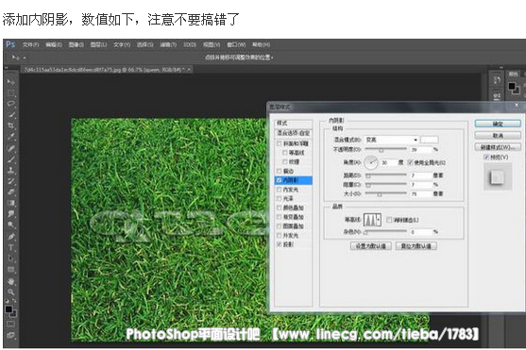Screen dimensions: 526x350
Task: Select the Pen tool
Action: [x=10, y=237]
